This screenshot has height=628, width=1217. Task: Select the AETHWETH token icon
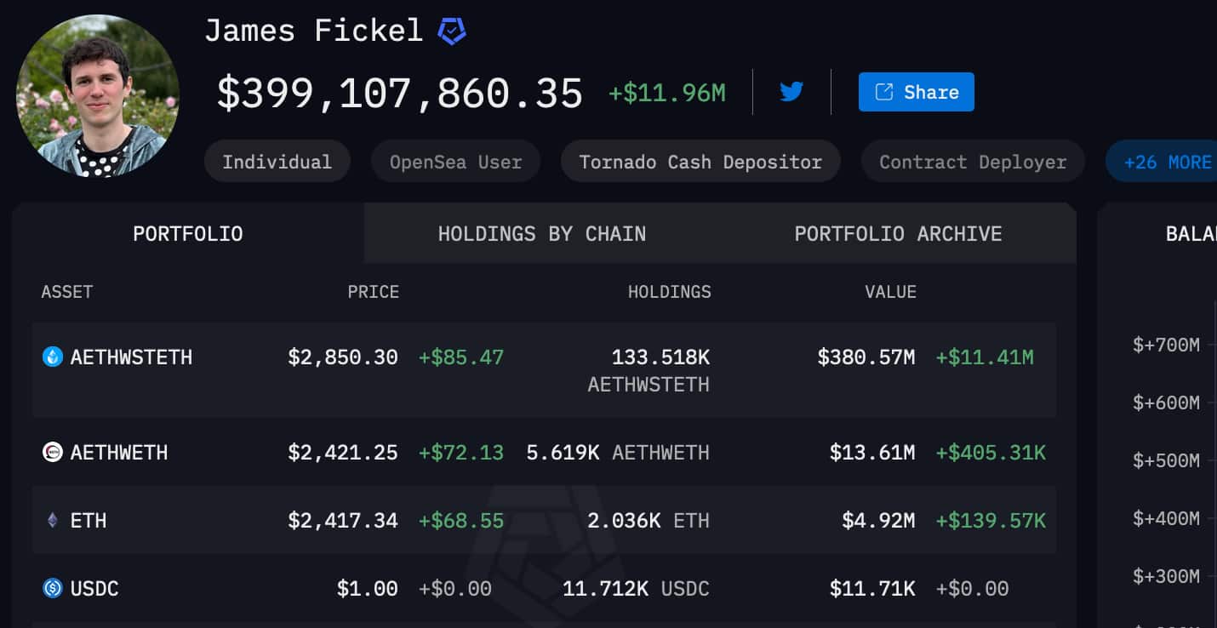51,452
